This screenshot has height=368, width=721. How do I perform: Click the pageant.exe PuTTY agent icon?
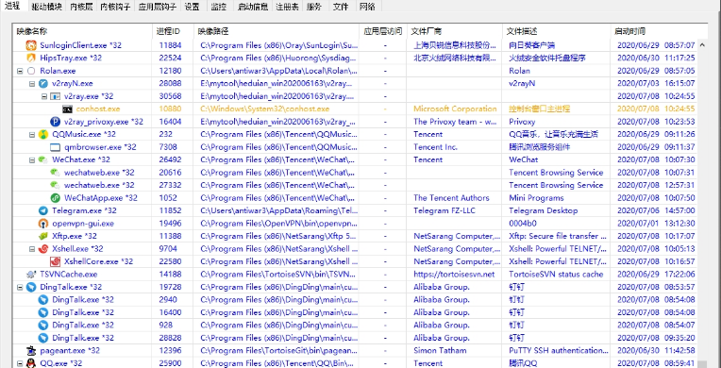coord(31,350)
